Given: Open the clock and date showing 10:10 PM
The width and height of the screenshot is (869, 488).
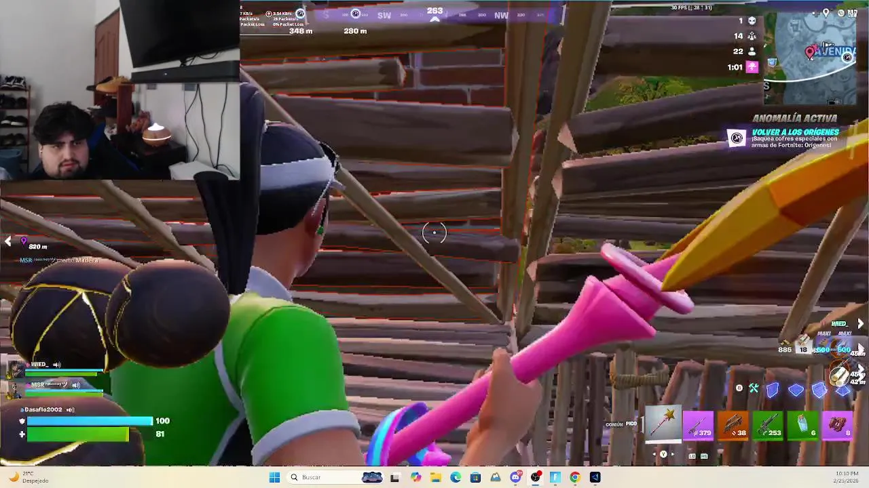Looking at the screenshot, I should point(847,477).
